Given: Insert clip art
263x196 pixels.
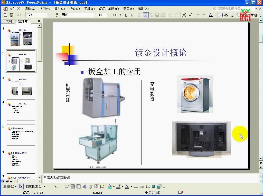Looking at the screenshot, I should coord(97,187).
